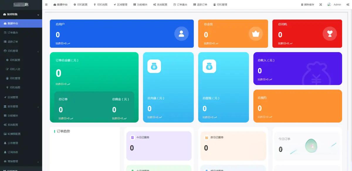Open settings gears icon at top right
The height and width of the screenshot is (171, 352).
(347, 5)
